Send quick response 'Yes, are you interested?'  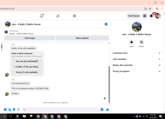click(27, 61)
